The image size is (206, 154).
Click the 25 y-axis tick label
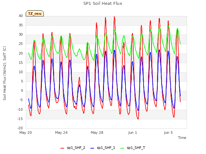(21, 44)
